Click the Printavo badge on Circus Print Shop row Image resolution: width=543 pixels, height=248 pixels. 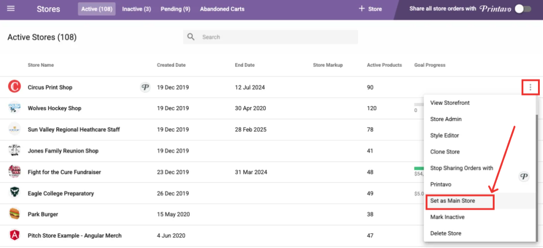click(145, 87)
